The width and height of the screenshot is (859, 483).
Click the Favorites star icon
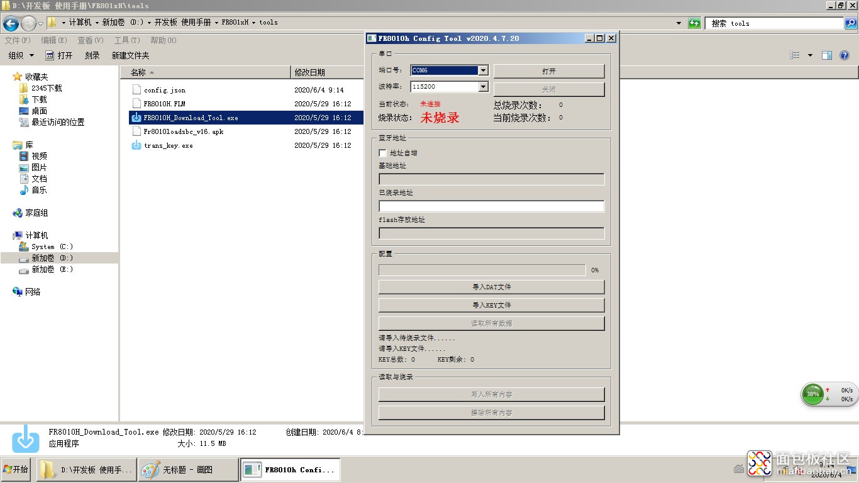click(x=18, y=77)
